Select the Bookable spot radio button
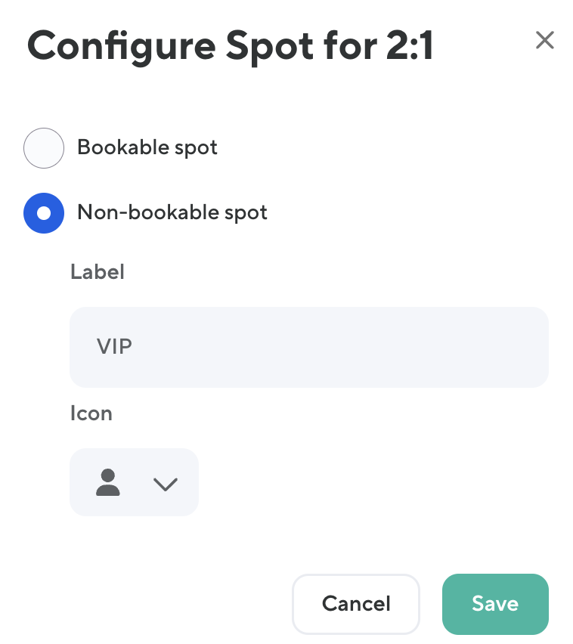 pos(44,147)
